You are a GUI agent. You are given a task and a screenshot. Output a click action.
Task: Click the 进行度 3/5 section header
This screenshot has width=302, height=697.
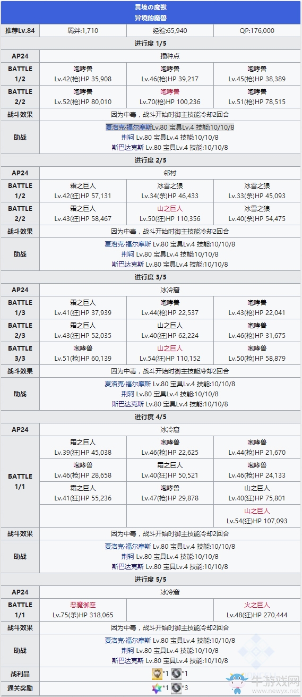click(151, 277)
